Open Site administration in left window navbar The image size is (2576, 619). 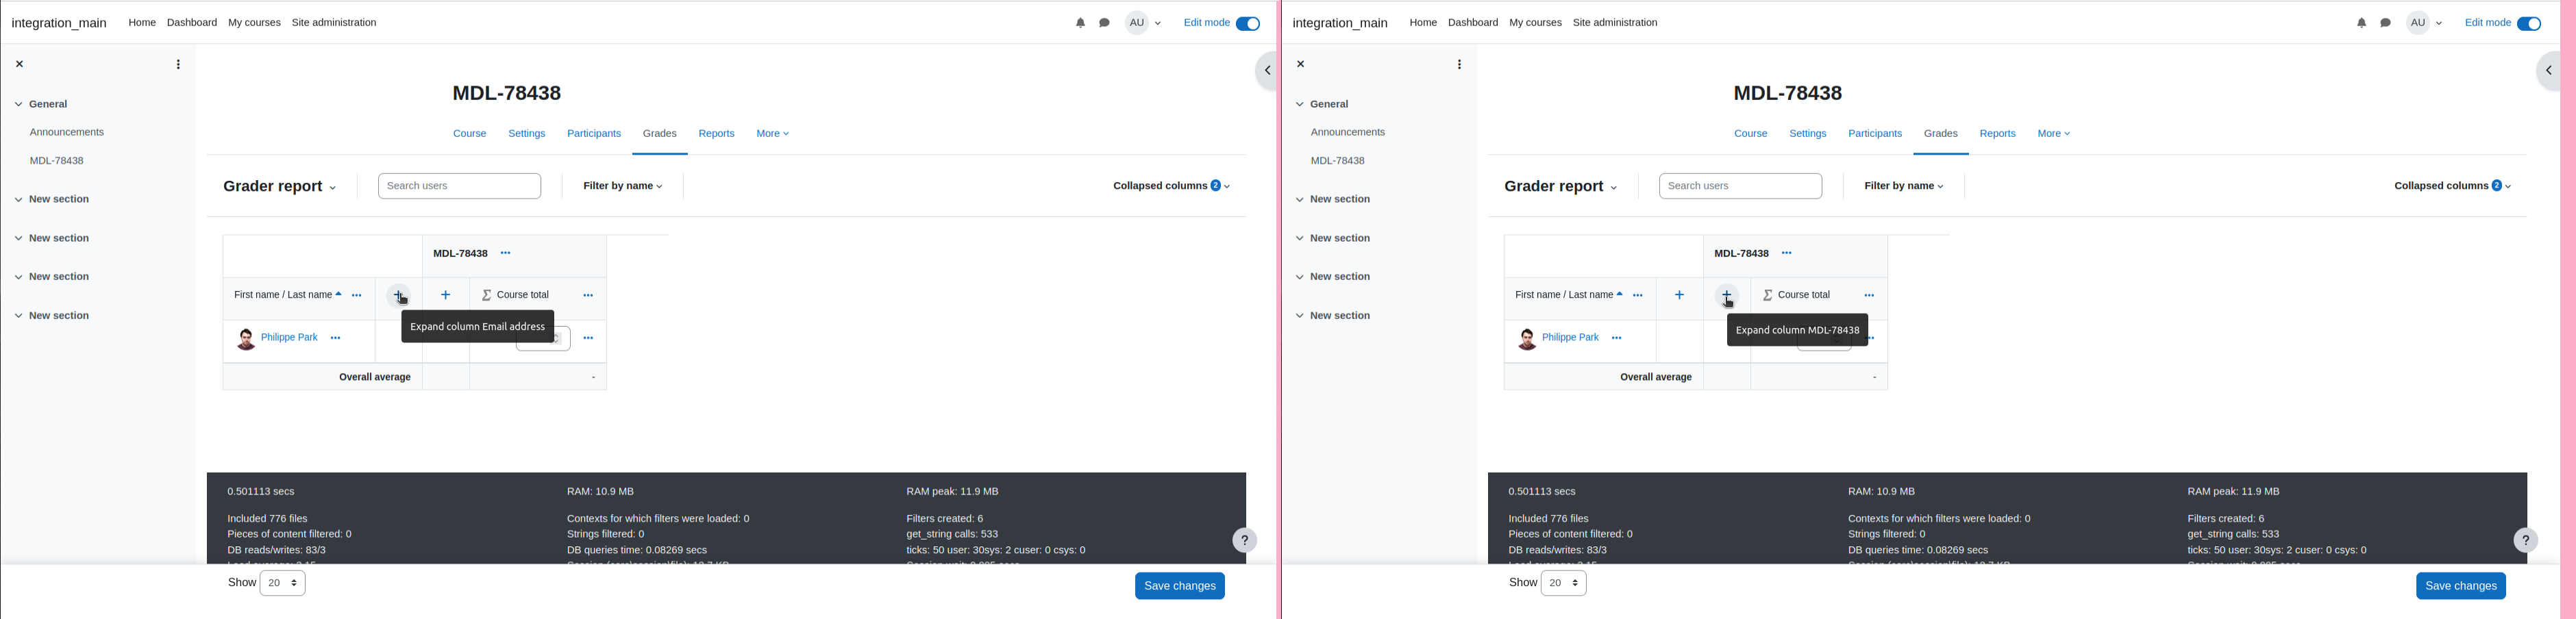pyautogui.click(x=334, y=23)
